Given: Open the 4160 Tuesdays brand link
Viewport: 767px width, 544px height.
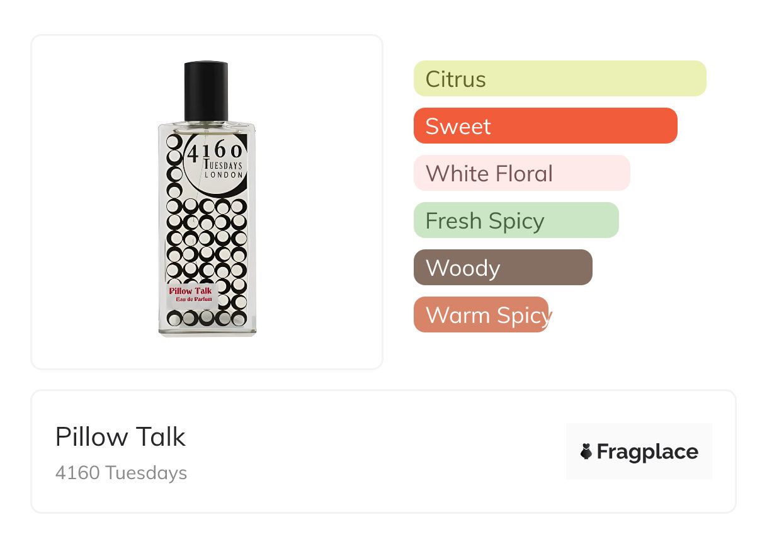Looking at the screenshot, I should (121, 473).
